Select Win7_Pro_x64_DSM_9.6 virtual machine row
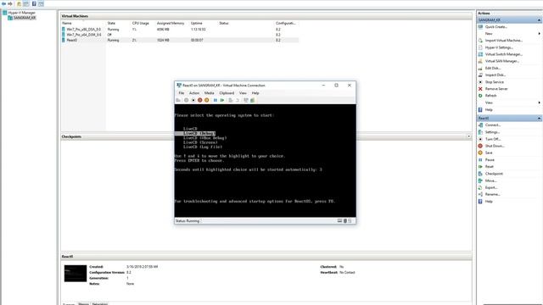543x305 pixels. pos(180,35)
